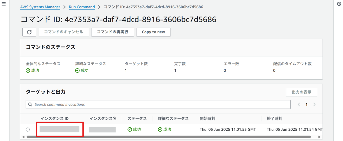Click the refresh icon button

pyautogui.click(x=29, y=32)
